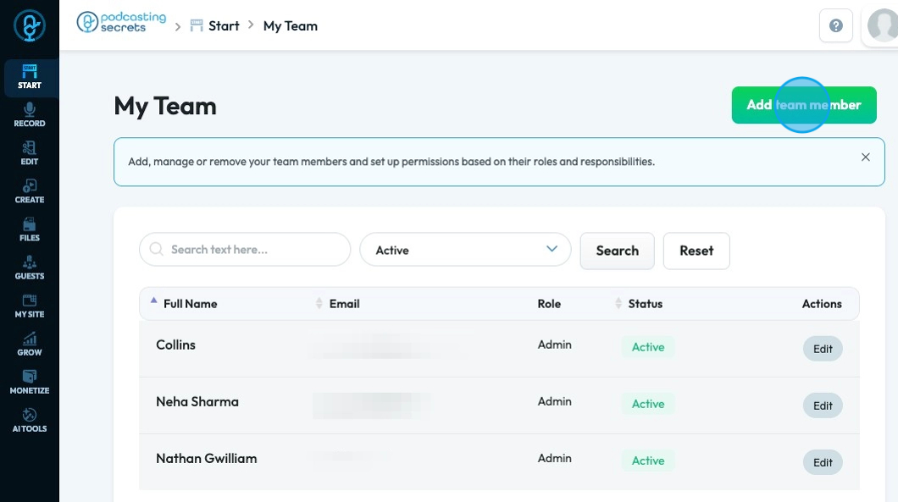
Task: Click the Start breadcrumb link
Action: (224, 26)
